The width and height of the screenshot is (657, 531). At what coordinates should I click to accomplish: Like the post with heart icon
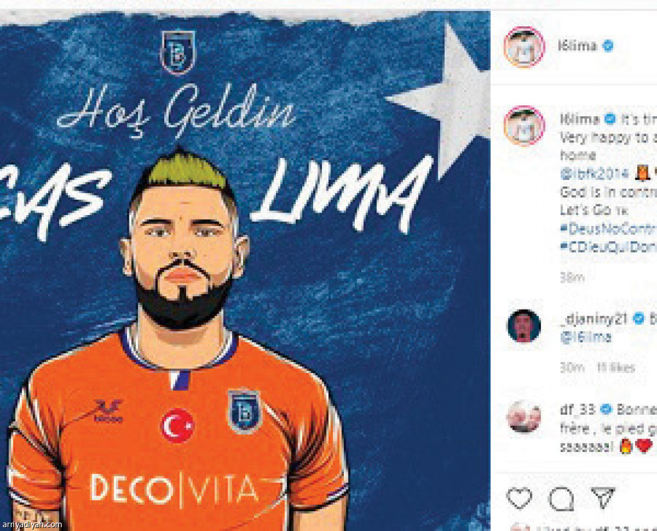pos(519,498)
